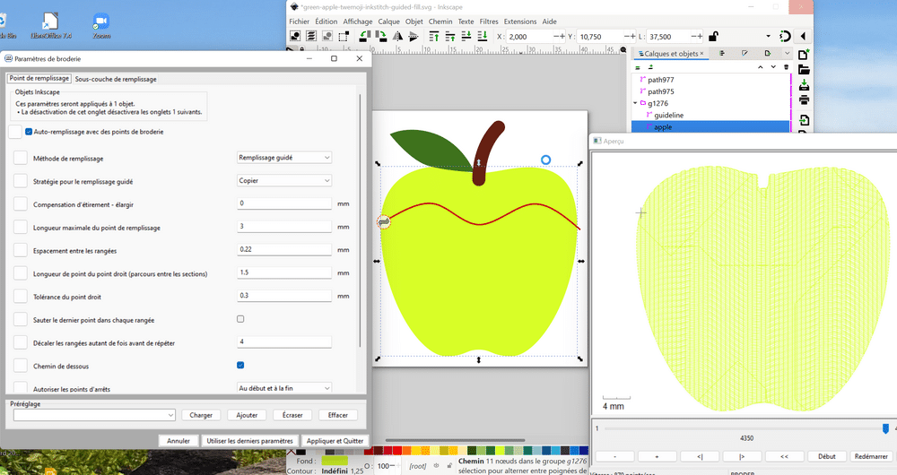Uncheck the Chemin de dessous checkbox
Screen dimensions: 897x475
240,365
